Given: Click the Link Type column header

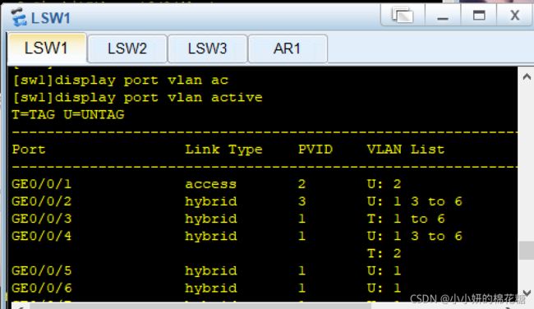Looking at the screenshot, I should pyautogui.click(x=223, y=150).
